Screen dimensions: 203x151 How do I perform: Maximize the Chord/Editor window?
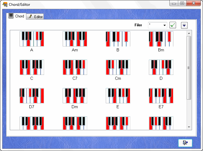[x=182, y=3]
